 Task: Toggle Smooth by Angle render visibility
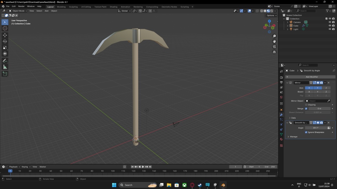coord(321,123)
